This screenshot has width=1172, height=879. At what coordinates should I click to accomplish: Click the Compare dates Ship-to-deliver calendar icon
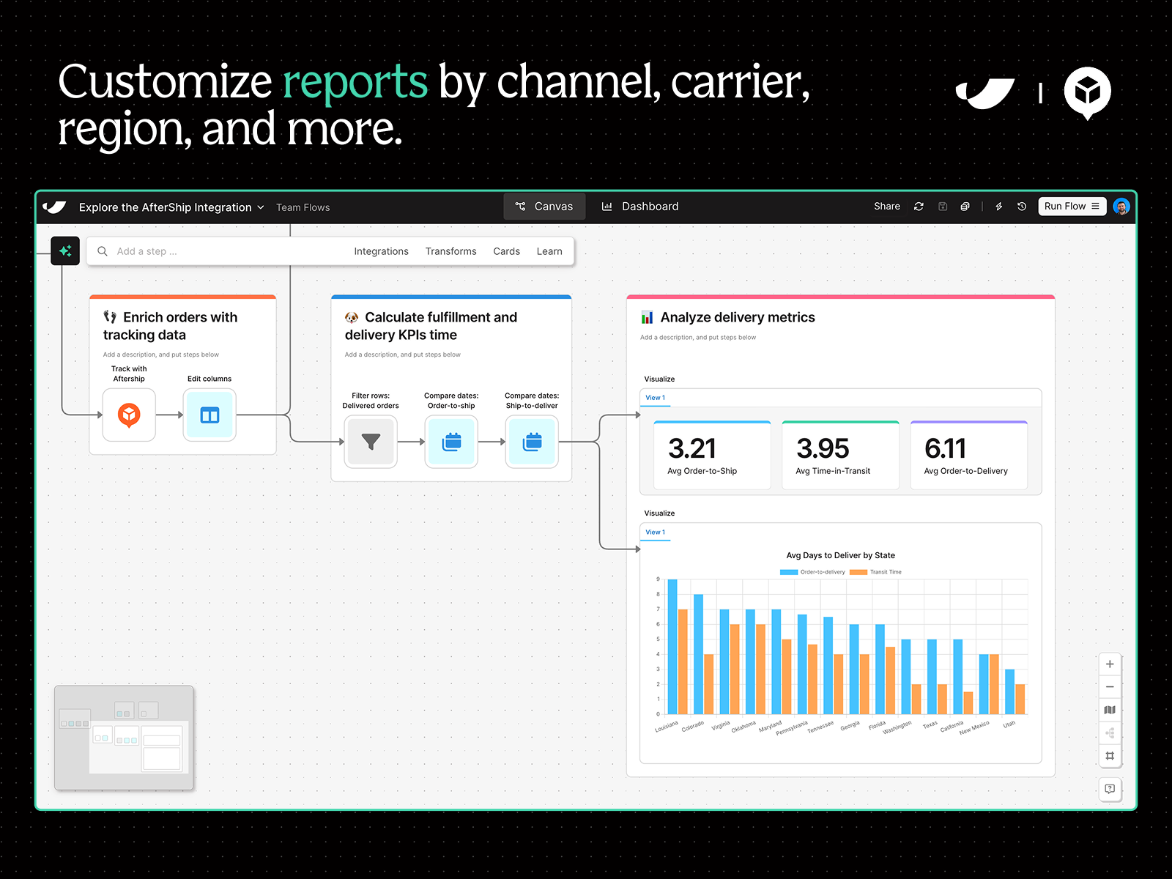point(532,442)
